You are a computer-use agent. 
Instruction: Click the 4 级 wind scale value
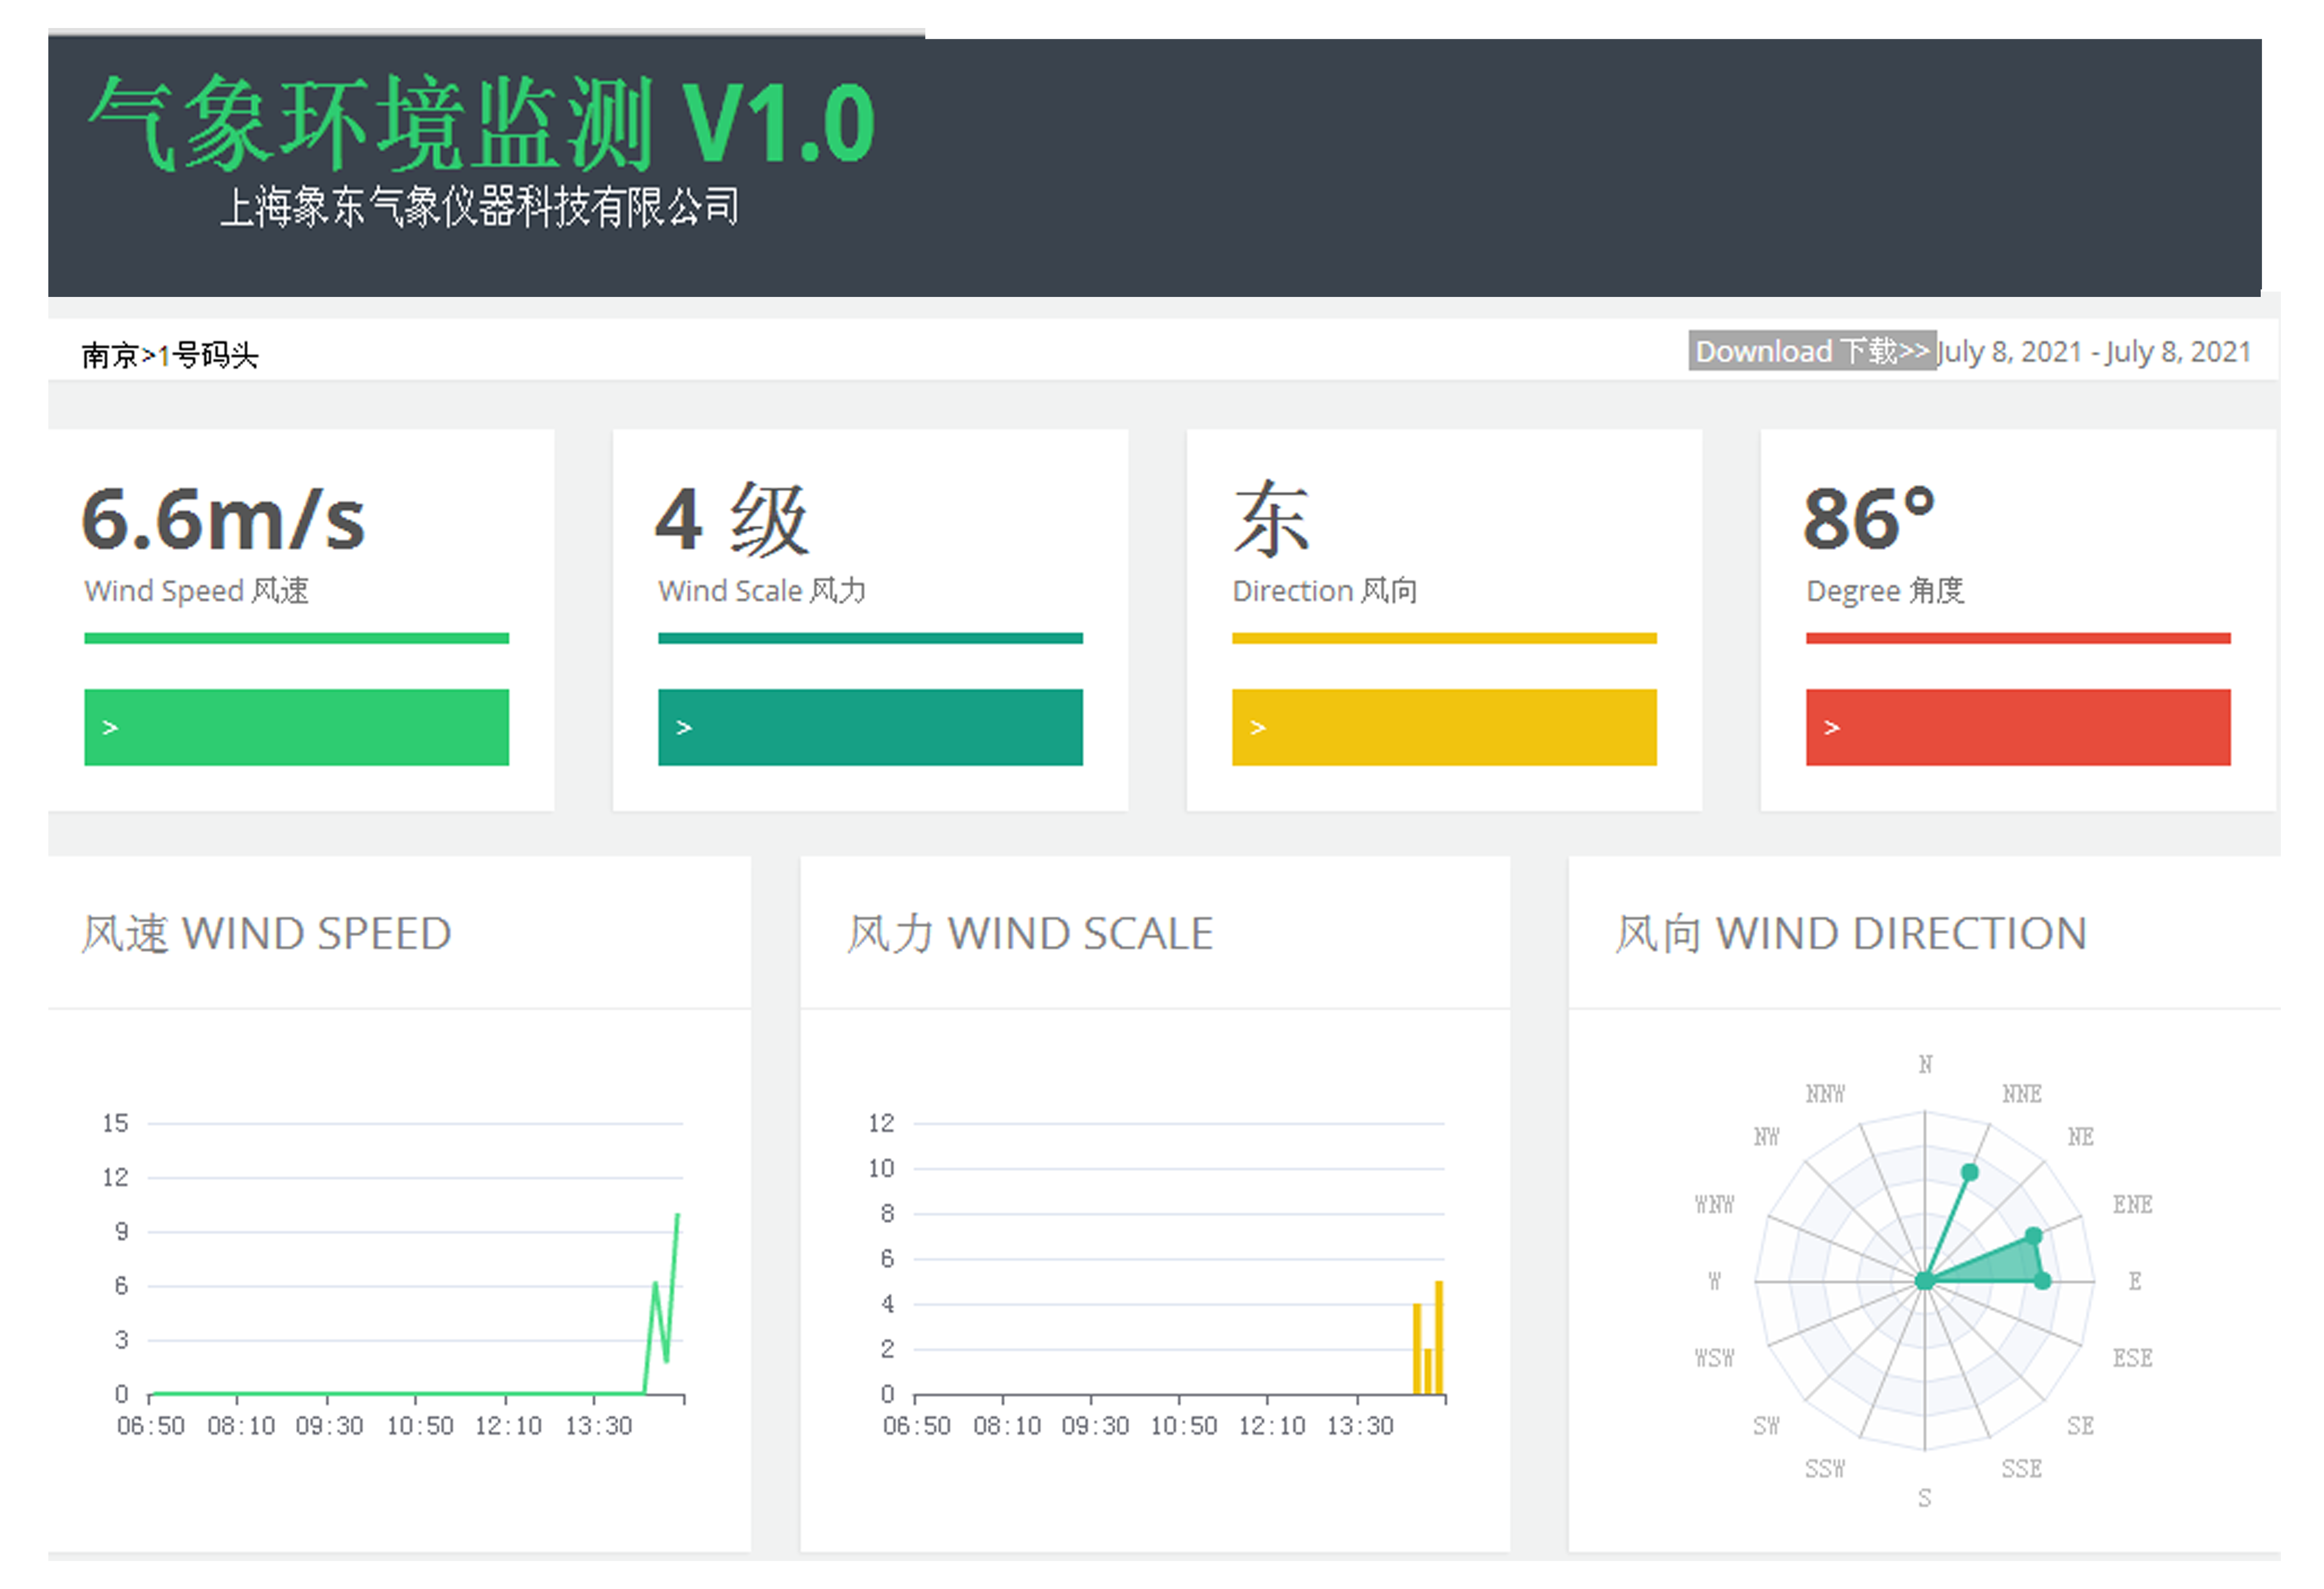732,519
